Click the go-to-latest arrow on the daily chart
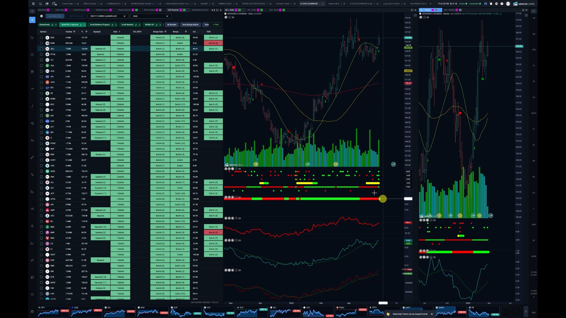The height and width of the screenshot is (318, 566). tap(393, 164)
